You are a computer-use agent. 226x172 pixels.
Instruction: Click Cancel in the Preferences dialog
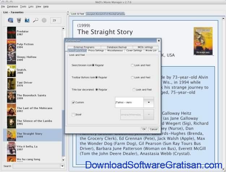(x=153, y=129)
